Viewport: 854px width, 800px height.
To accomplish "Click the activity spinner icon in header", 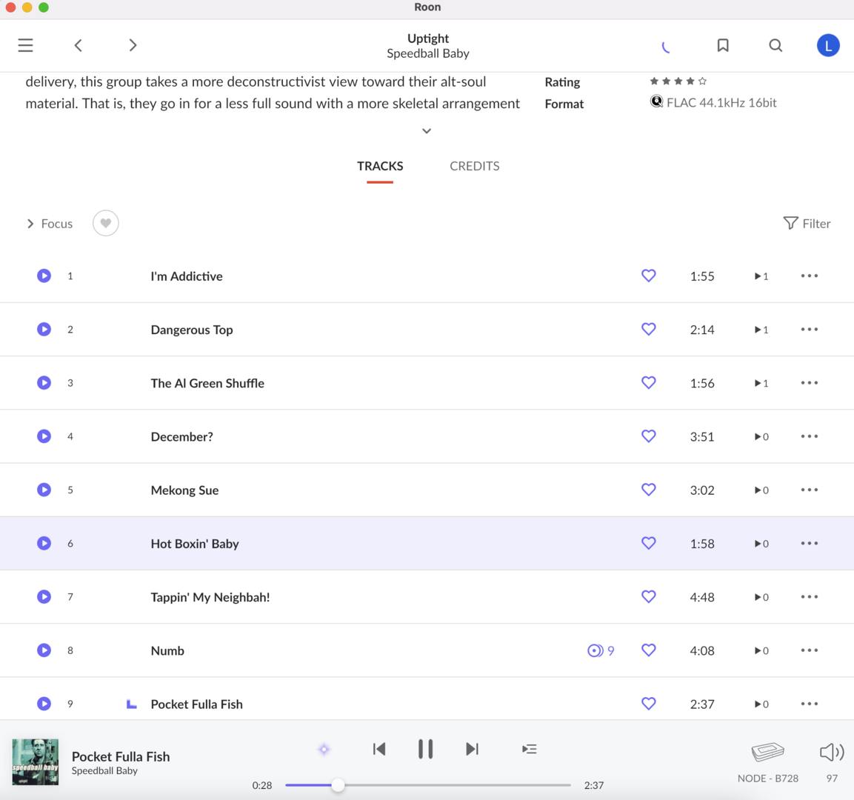I will pos(666,47).
